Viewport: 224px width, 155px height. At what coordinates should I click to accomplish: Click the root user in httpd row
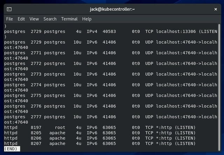pos(60,127)
